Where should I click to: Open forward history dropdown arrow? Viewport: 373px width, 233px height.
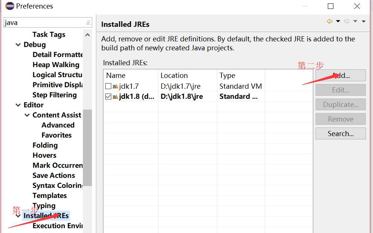coord(355,21)
